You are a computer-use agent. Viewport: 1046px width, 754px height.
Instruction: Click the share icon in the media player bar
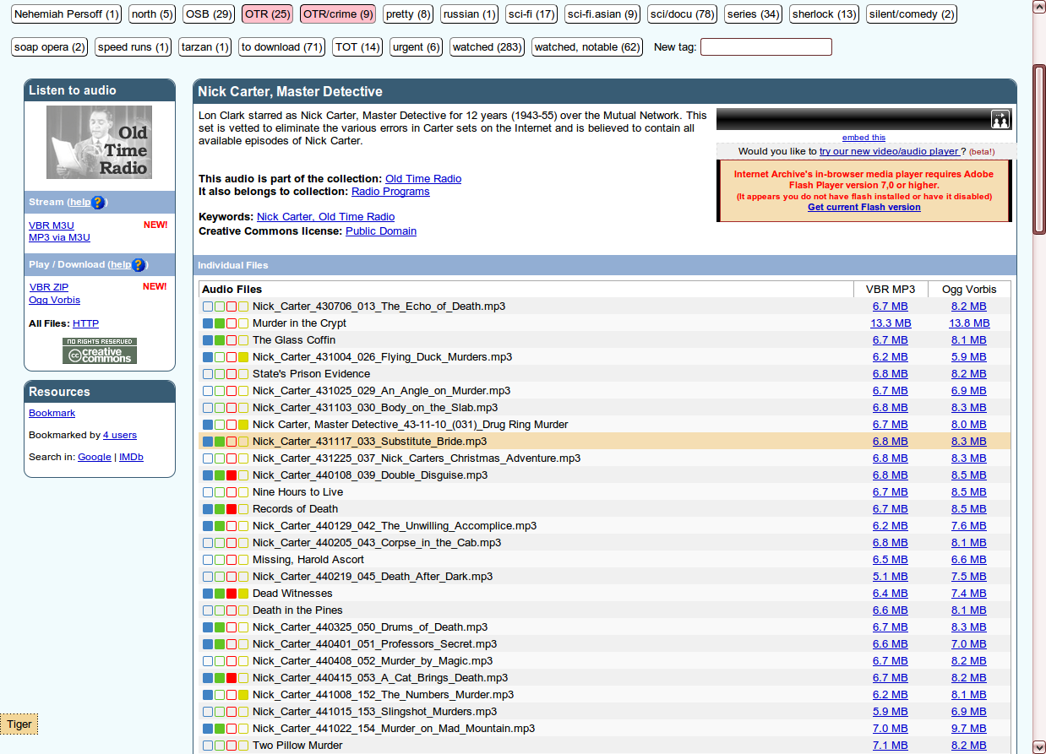[1000, 119]
